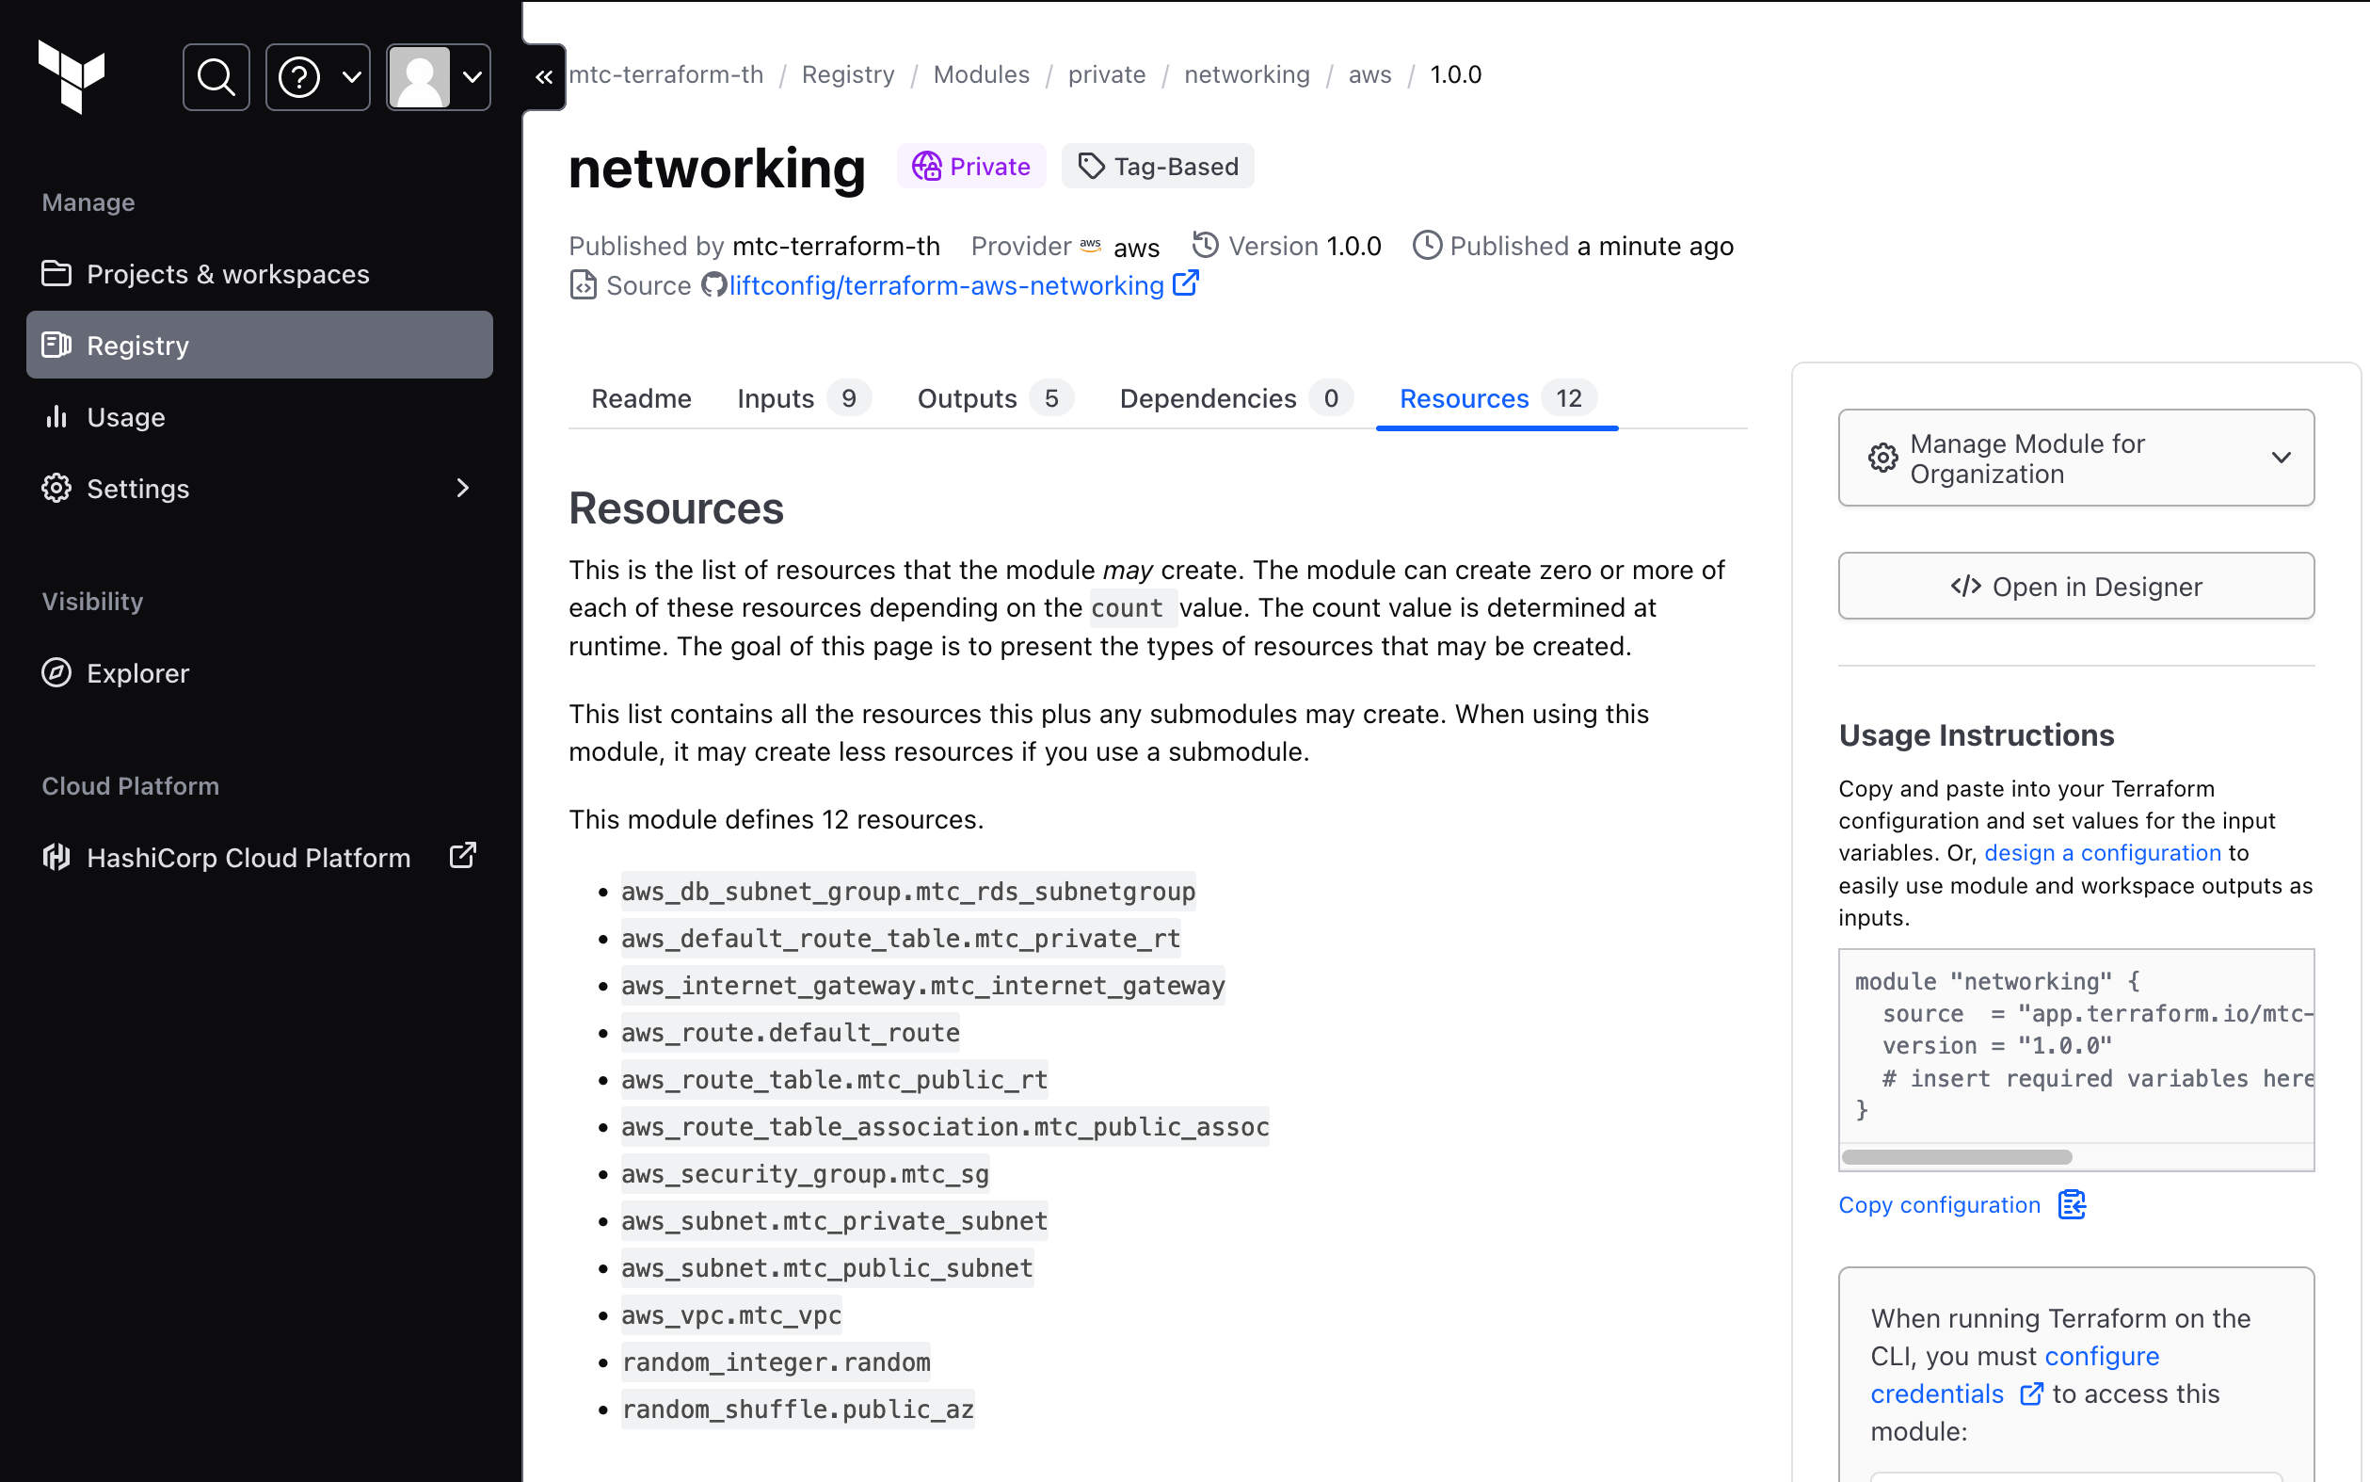Click the aws breadcrumb
This screenshot has height=1482, width=2370.
tap(1369, 74)
